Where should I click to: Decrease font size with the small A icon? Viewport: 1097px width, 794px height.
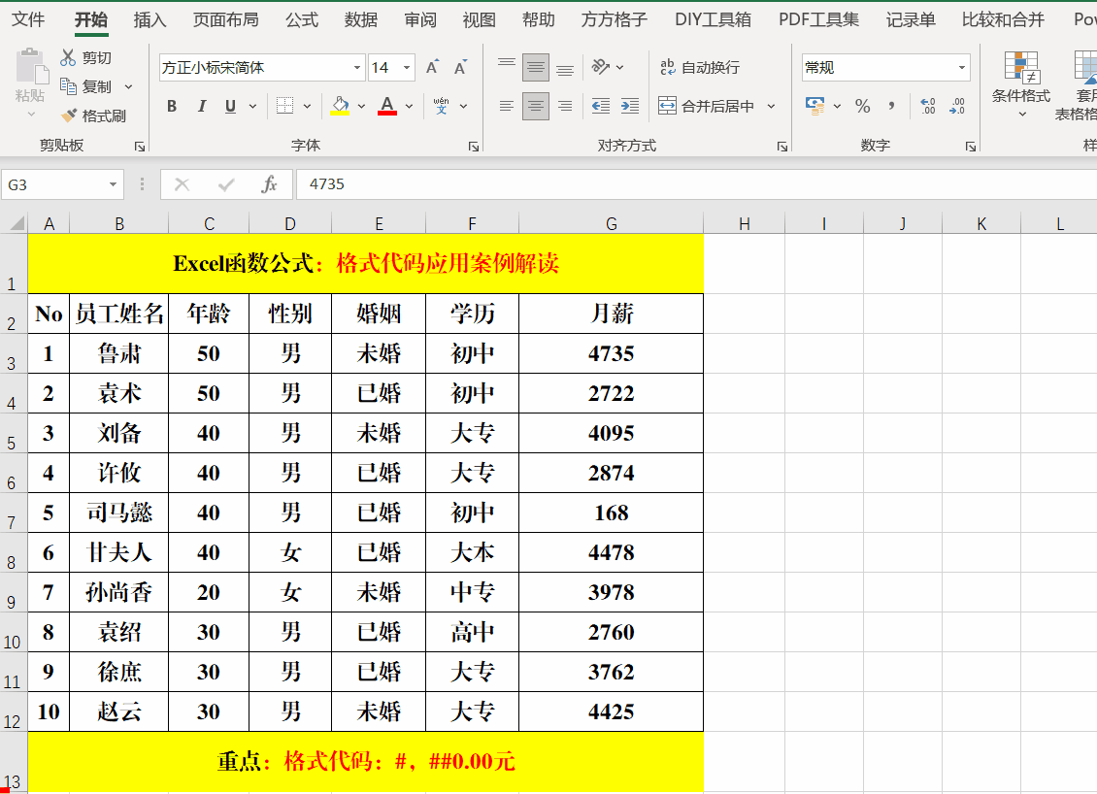click(x=460, y=67)
